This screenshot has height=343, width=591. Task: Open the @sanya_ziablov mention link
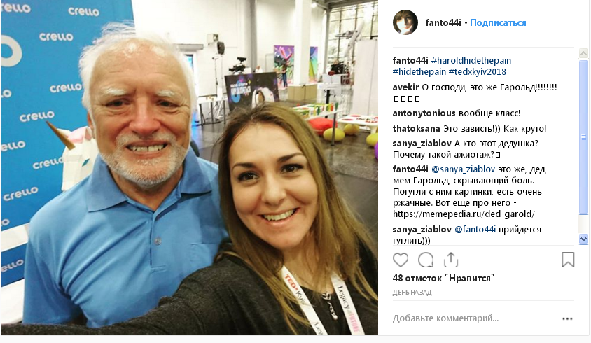click(463, 169)
